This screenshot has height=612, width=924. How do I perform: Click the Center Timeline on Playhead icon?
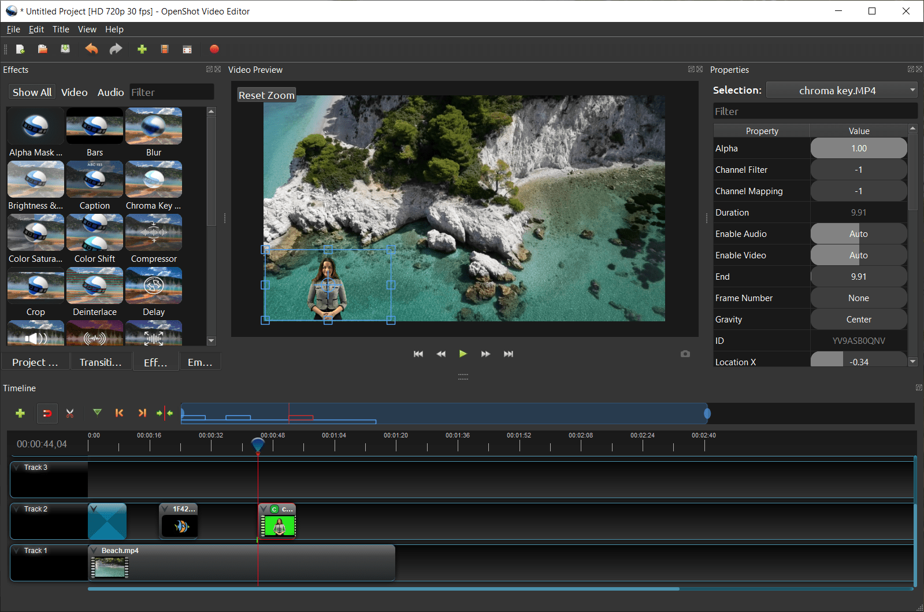tap(165, 413)
